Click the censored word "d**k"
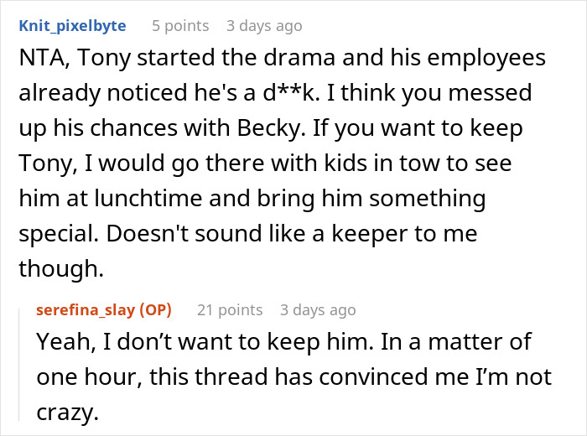The height and width of the screenshot is (436, 587). coord(291,93)
